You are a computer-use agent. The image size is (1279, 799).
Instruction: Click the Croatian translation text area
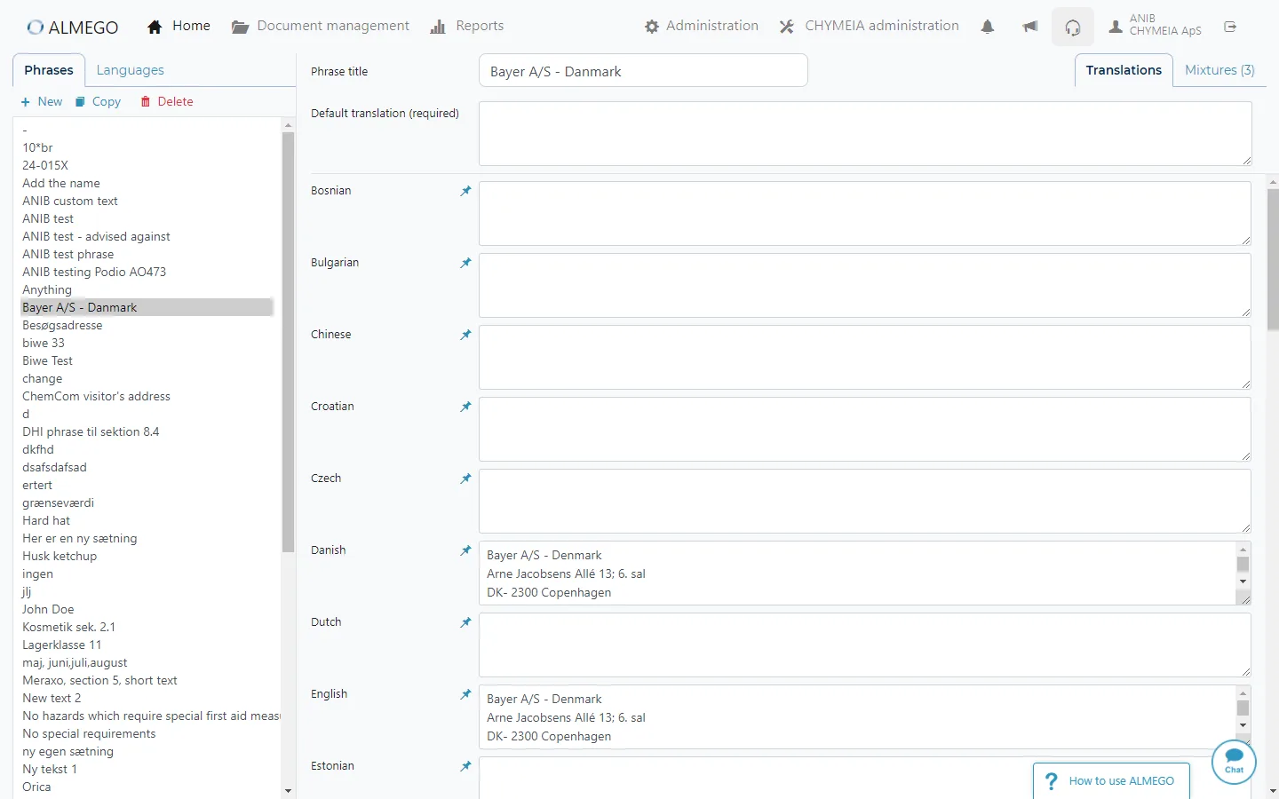click(865, 430)
